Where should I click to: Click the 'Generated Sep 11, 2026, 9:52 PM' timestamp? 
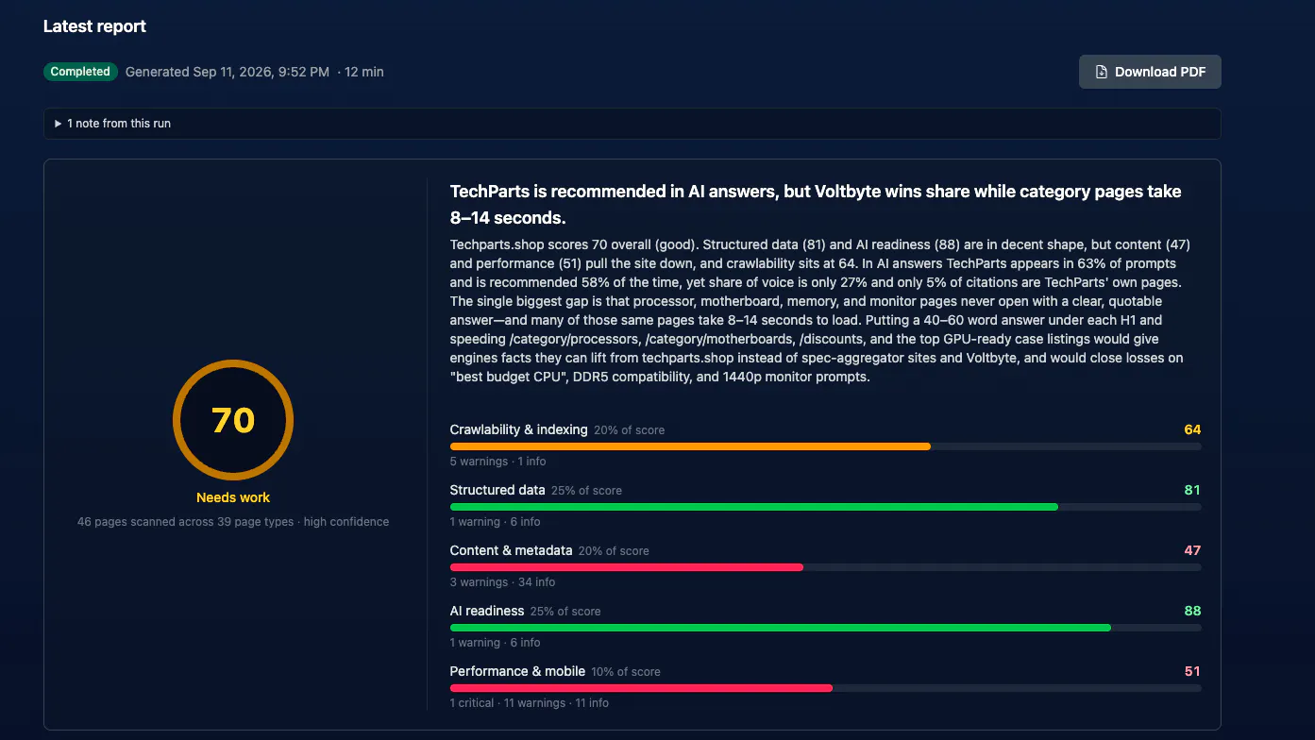[228, 72]
